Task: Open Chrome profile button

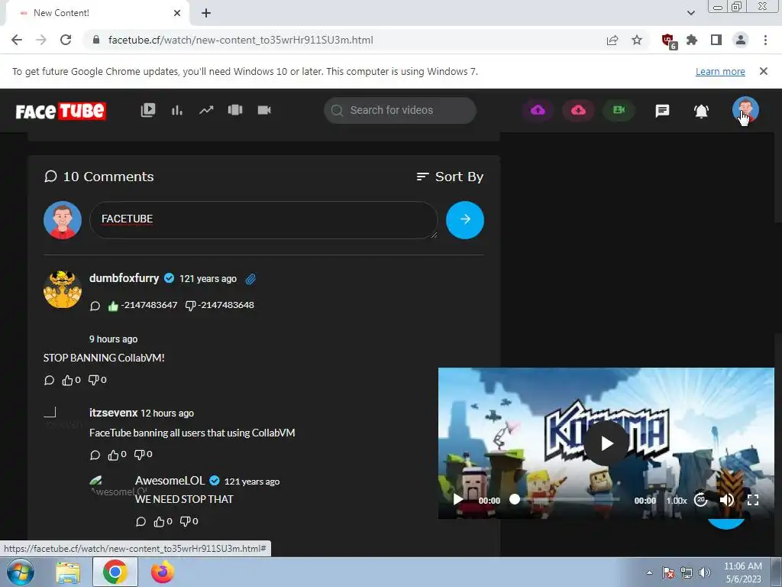Action: pos(741,40)
